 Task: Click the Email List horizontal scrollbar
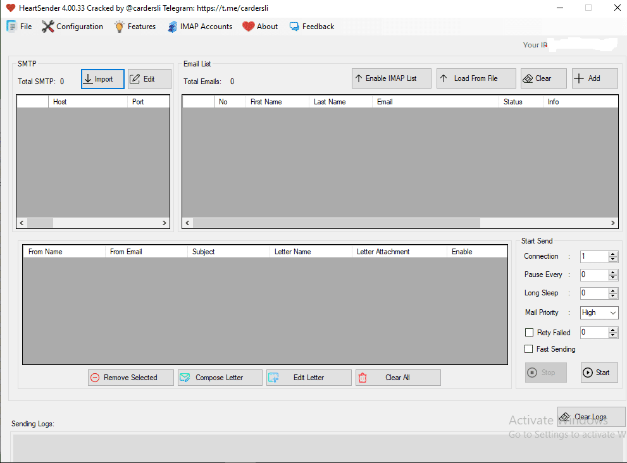point(337,223)
